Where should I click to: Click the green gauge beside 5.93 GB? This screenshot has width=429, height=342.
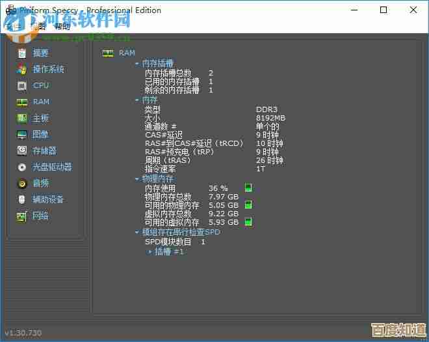point(248,222)
